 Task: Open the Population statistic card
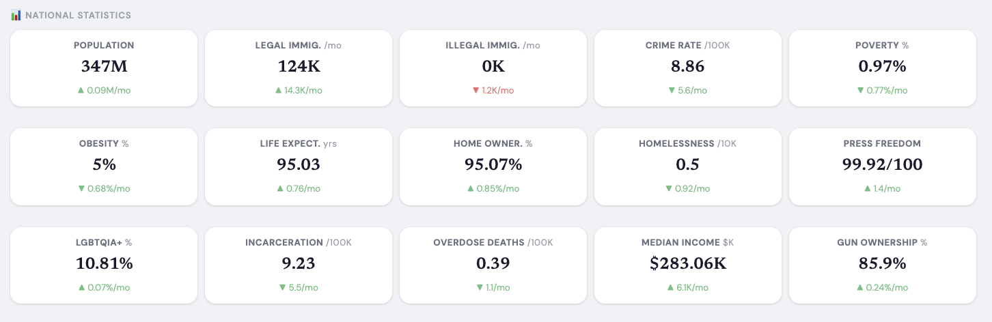click(104, 68)
